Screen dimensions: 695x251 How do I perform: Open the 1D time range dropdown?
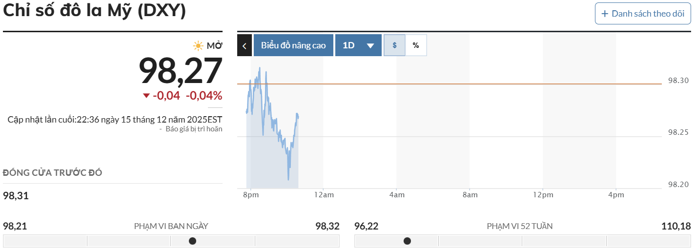[x=358, y=45]
